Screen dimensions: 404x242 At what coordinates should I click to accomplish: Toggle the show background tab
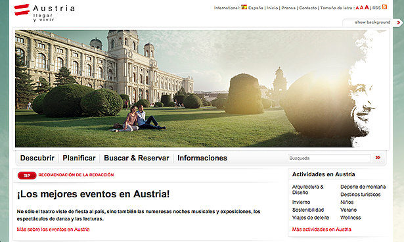click(x=372, y=22)
